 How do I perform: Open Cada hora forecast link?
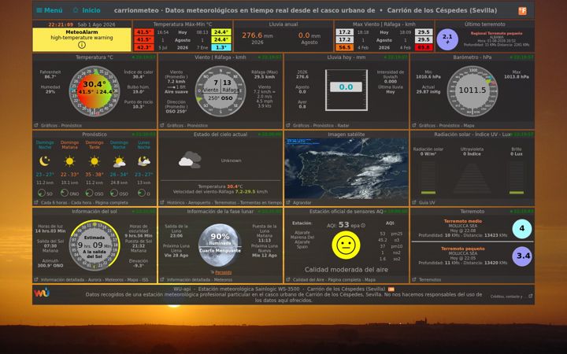pos(82,203)
